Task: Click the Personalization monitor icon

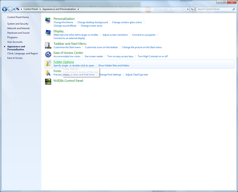Action: (48, 20)
